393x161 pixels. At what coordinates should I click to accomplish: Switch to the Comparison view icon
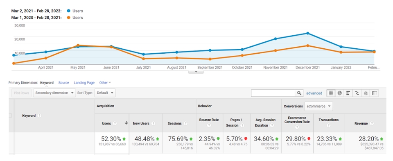(x=357, y=93)
